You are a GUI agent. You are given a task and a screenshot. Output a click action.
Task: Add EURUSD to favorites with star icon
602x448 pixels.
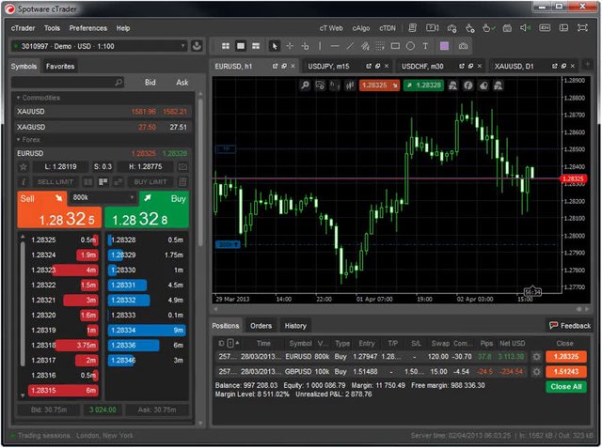[24, 167]
